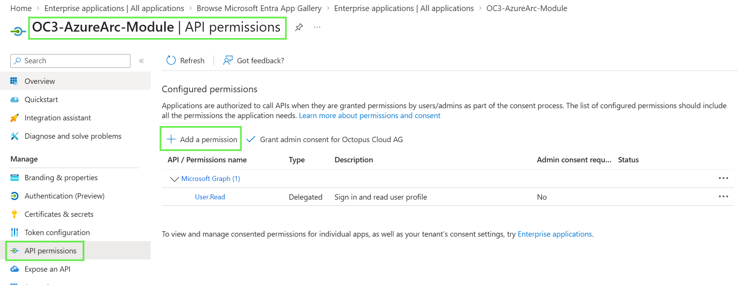Collapse the Microsoft Graph permissions group

pyautogui.click(x=174, y=179)
